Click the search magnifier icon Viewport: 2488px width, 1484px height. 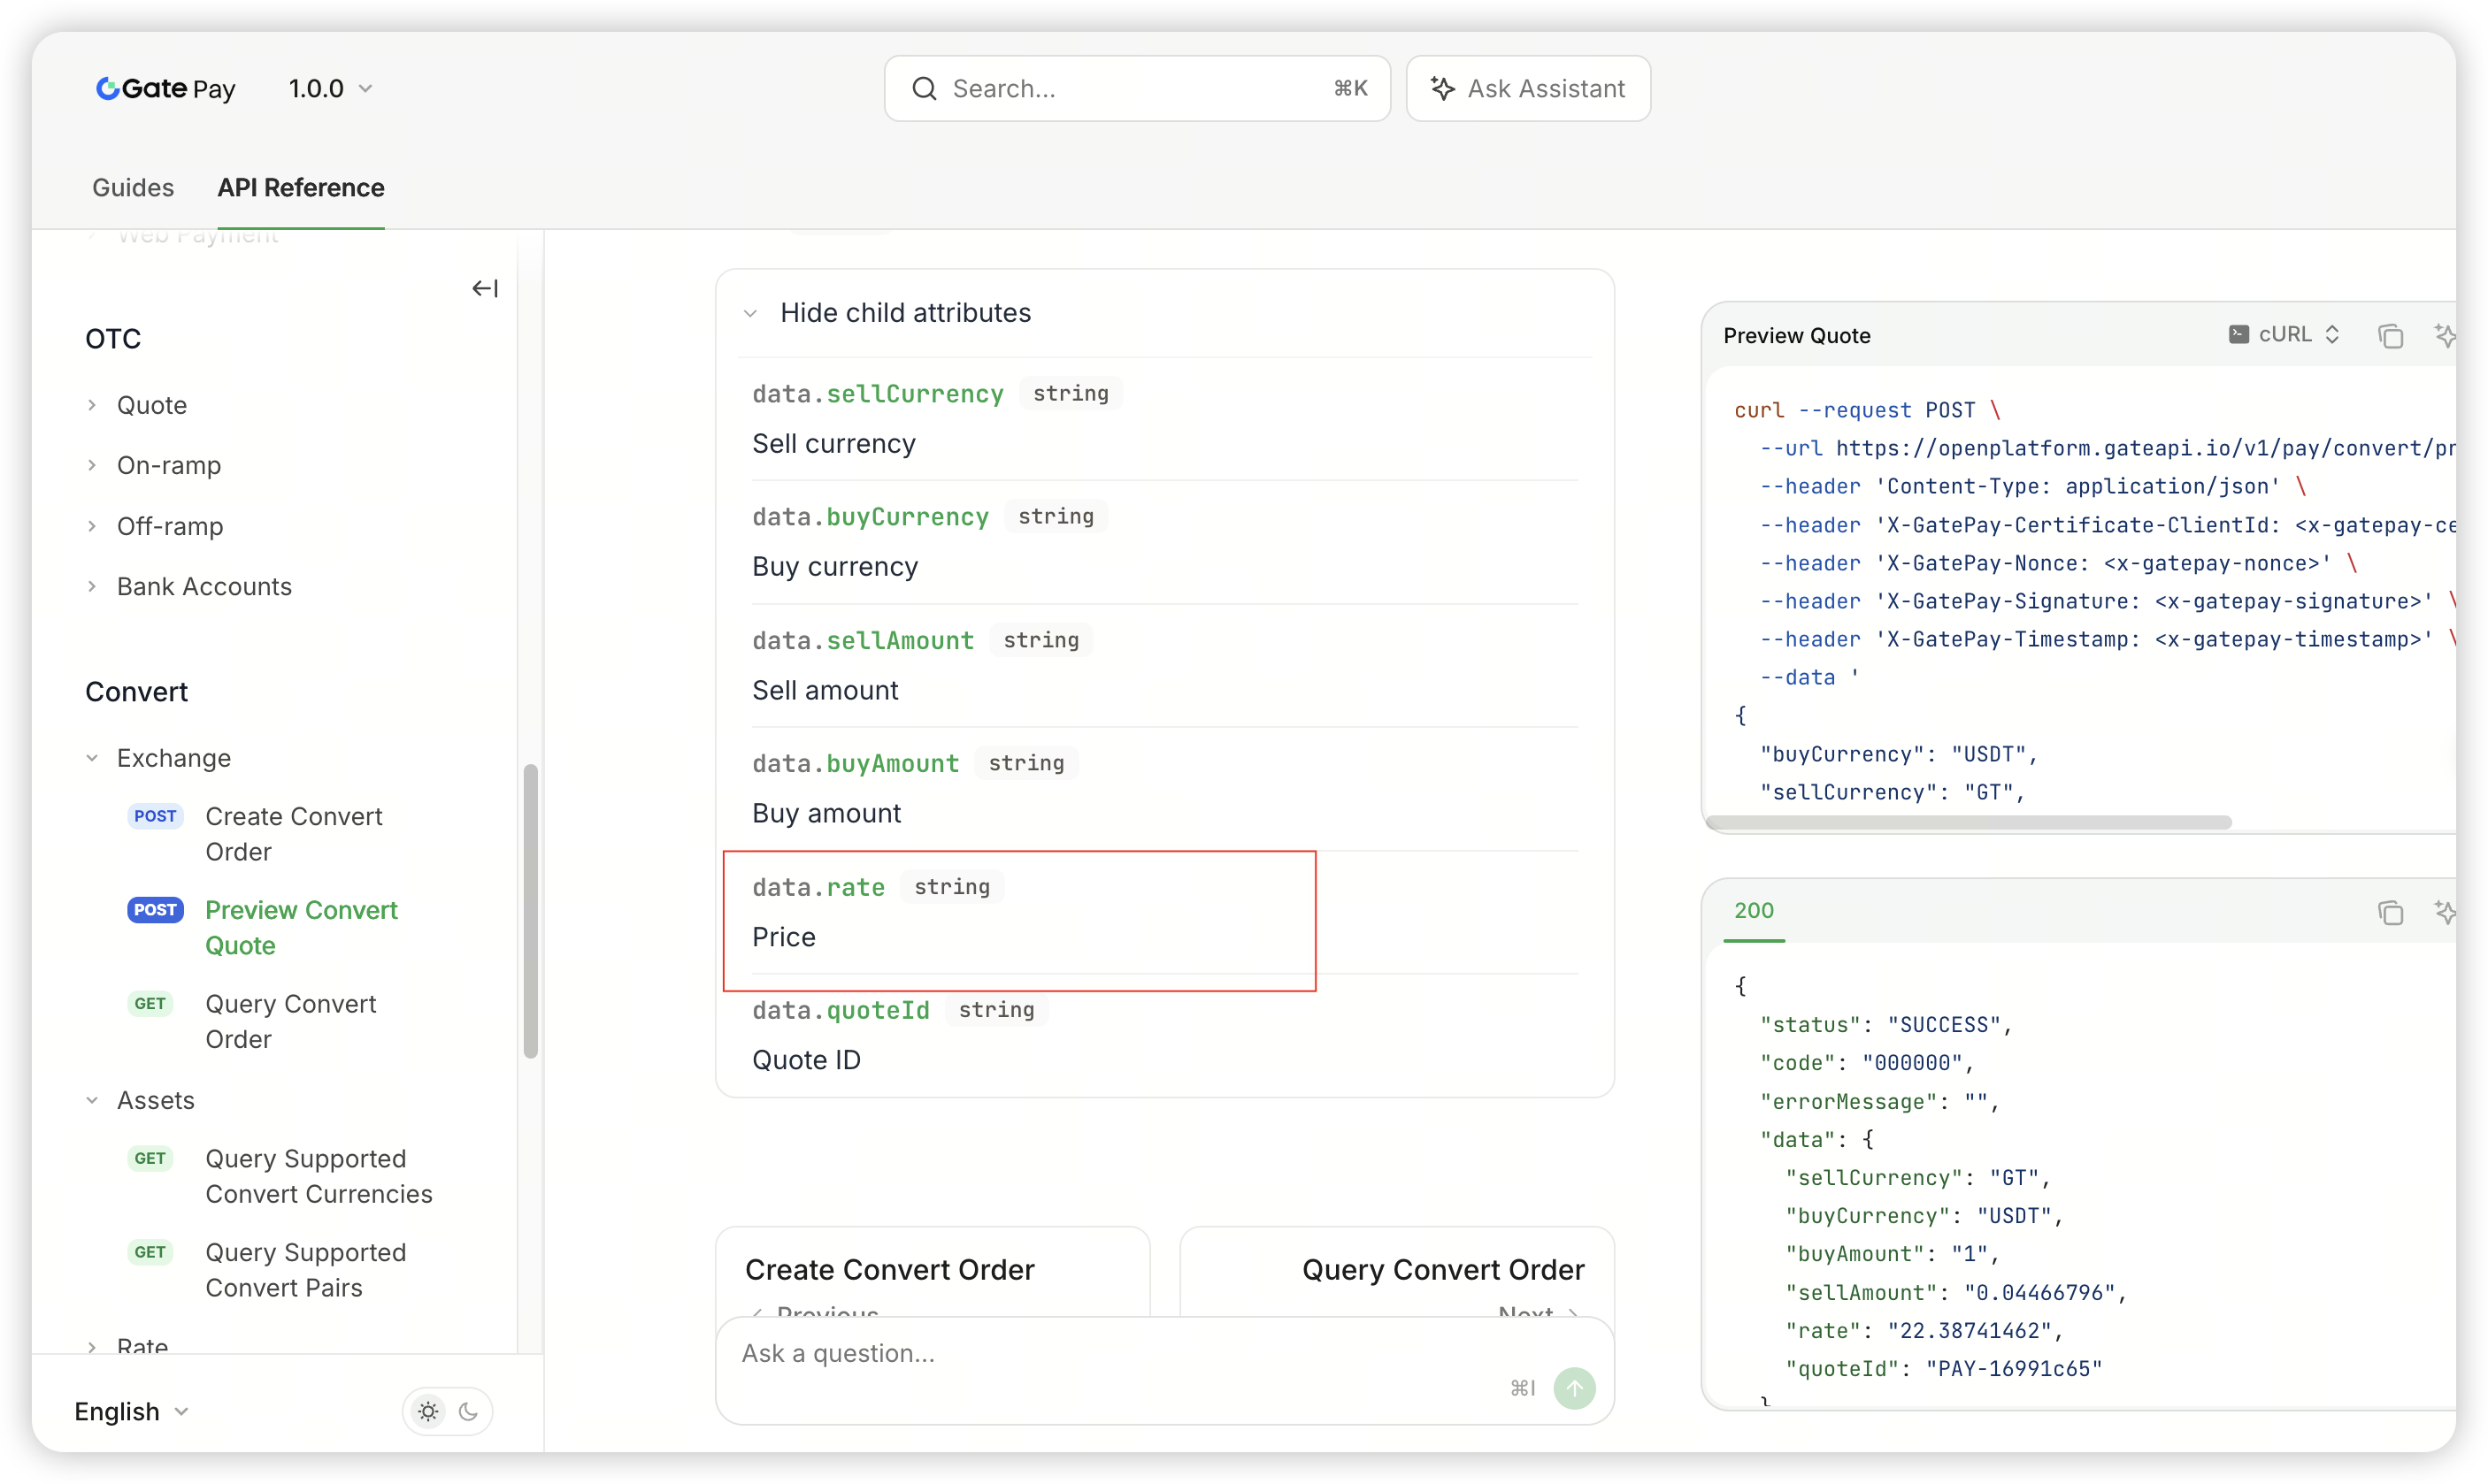tap(925, 89)
